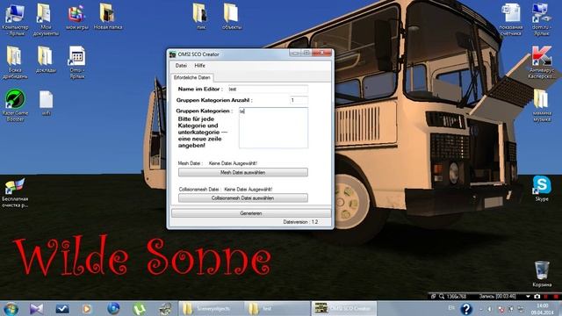562x316 pixels.
Task: Click the blue globe browser taskbar icon
Action: click(113, 308)
